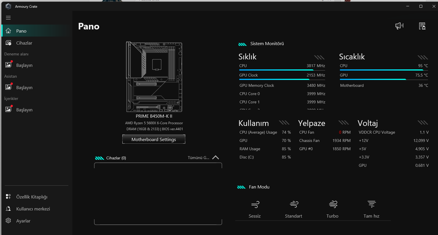Click the Chassis Fan RPM row
Image resolution: width=438 pixels, height=235 pixels.
point(325,140)
